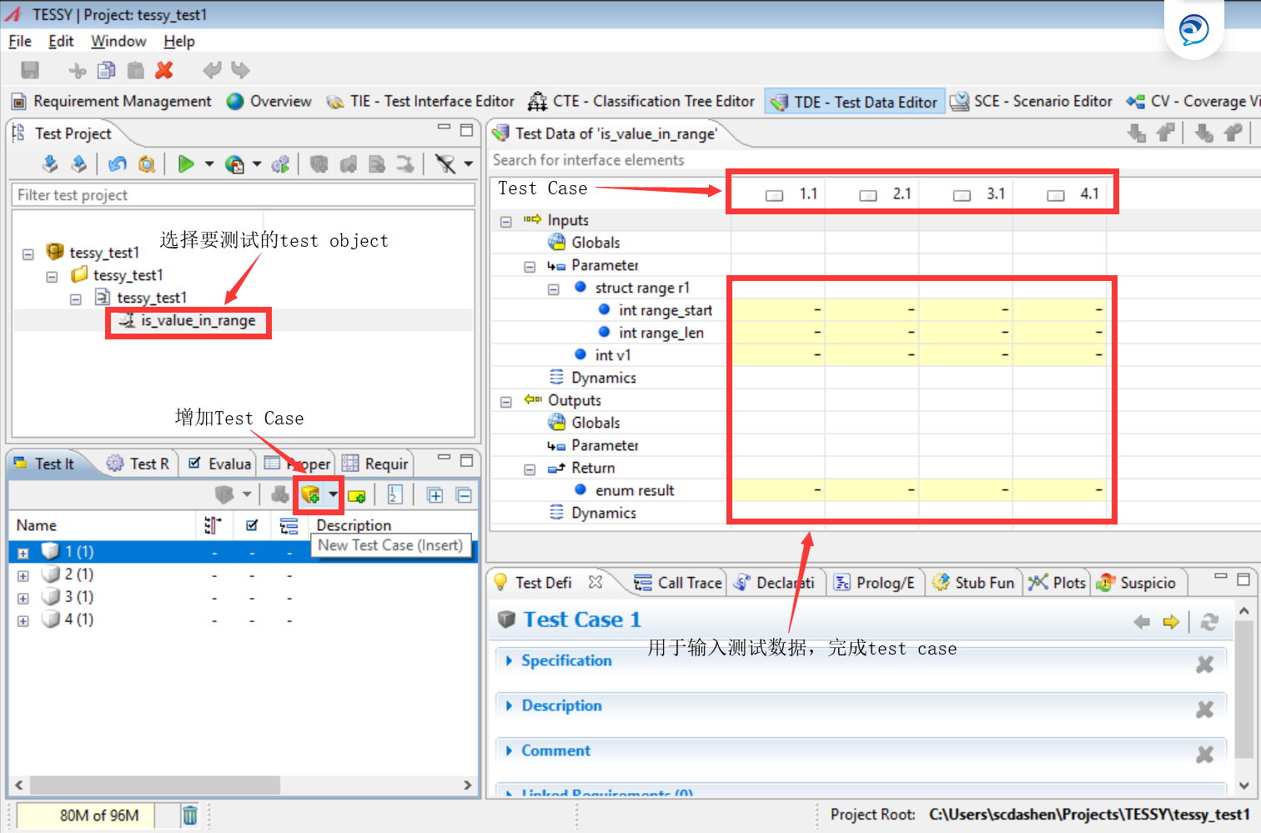
Task: Open the Plots tab
Action: click(1058, 583)
